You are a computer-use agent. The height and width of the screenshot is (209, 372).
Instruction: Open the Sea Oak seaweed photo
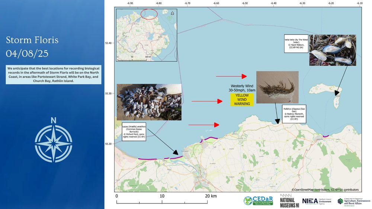point(278,87)
